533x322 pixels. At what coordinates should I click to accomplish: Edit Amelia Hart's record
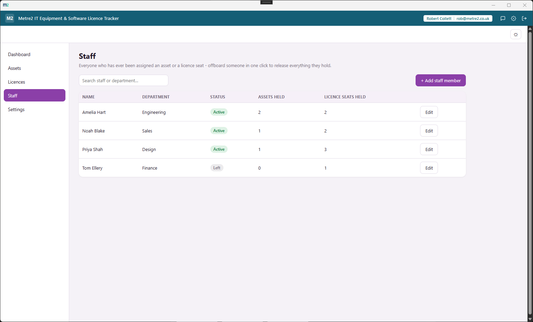[429, 112]
